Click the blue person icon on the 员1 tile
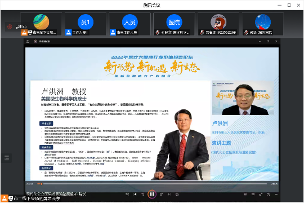 coord(69,33)
